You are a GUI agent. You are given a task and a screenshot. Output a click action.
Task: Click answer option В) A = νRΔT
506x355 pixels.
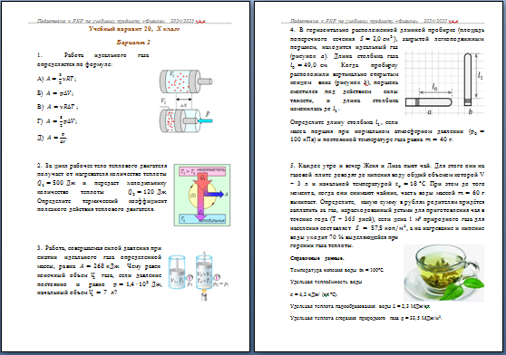click(57, 107)
